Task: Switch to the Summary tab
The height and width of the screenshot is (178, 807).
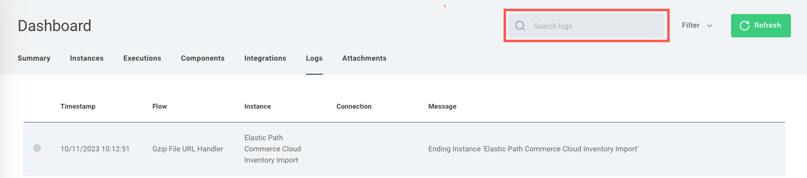Action: [34, 58]
